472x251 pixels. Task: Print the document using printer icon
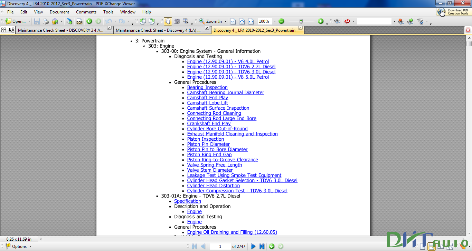(46, 21)
